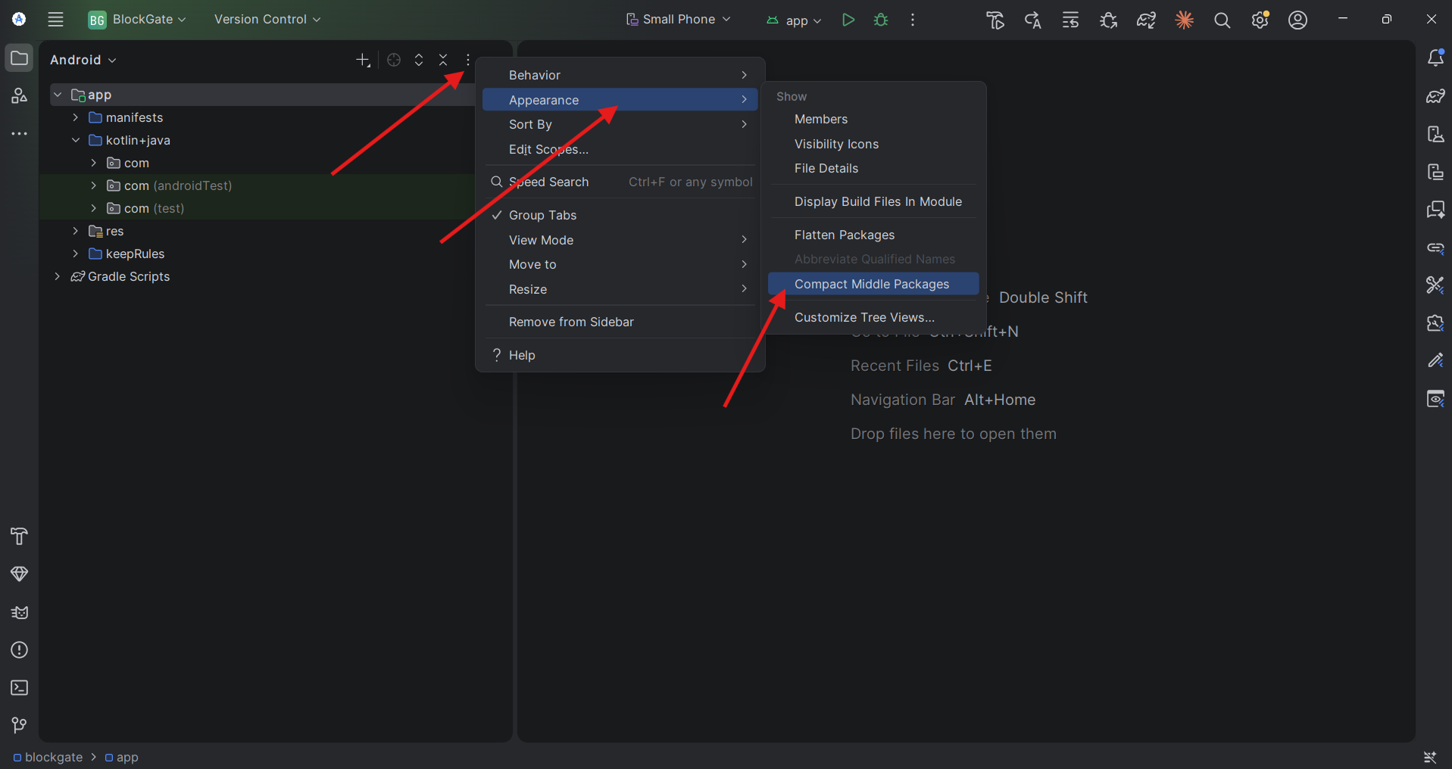
Task: Click app in the breadcrumb bar
Action: tap(121, 757)
